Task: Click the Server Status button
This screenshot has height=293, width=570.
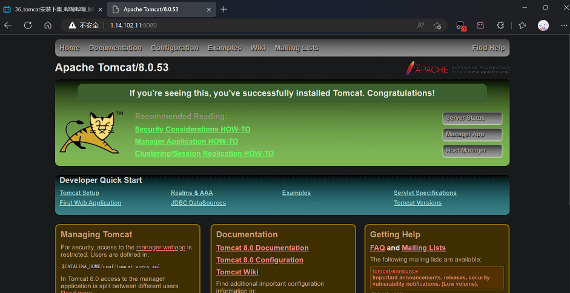Action: coord(472,118)
